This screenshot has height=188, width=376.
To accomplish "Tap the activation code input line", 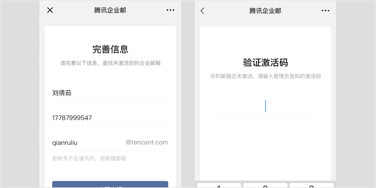I will click(265, 106).
